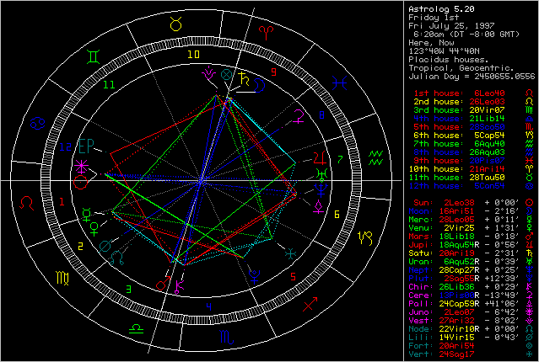Select the '9th house: 20Pis07' row

pyautogui.click(x=472, y=161)
